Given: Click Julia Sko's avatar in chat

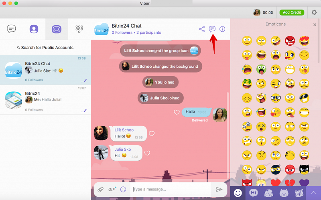Looking at the screenshot, I should tap(101, 152).
